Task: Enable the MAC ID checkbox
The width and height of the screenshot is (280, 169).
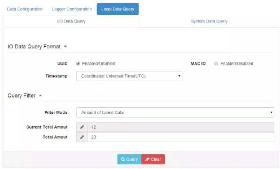Action: coord(216,63)
